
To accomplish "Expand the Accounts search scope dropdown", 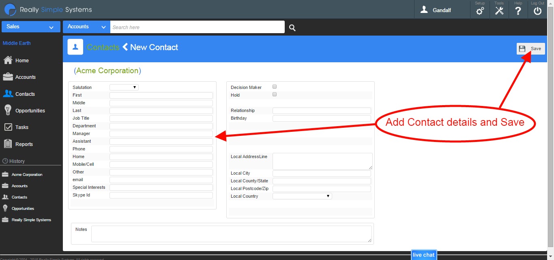I will click(86, 27).
